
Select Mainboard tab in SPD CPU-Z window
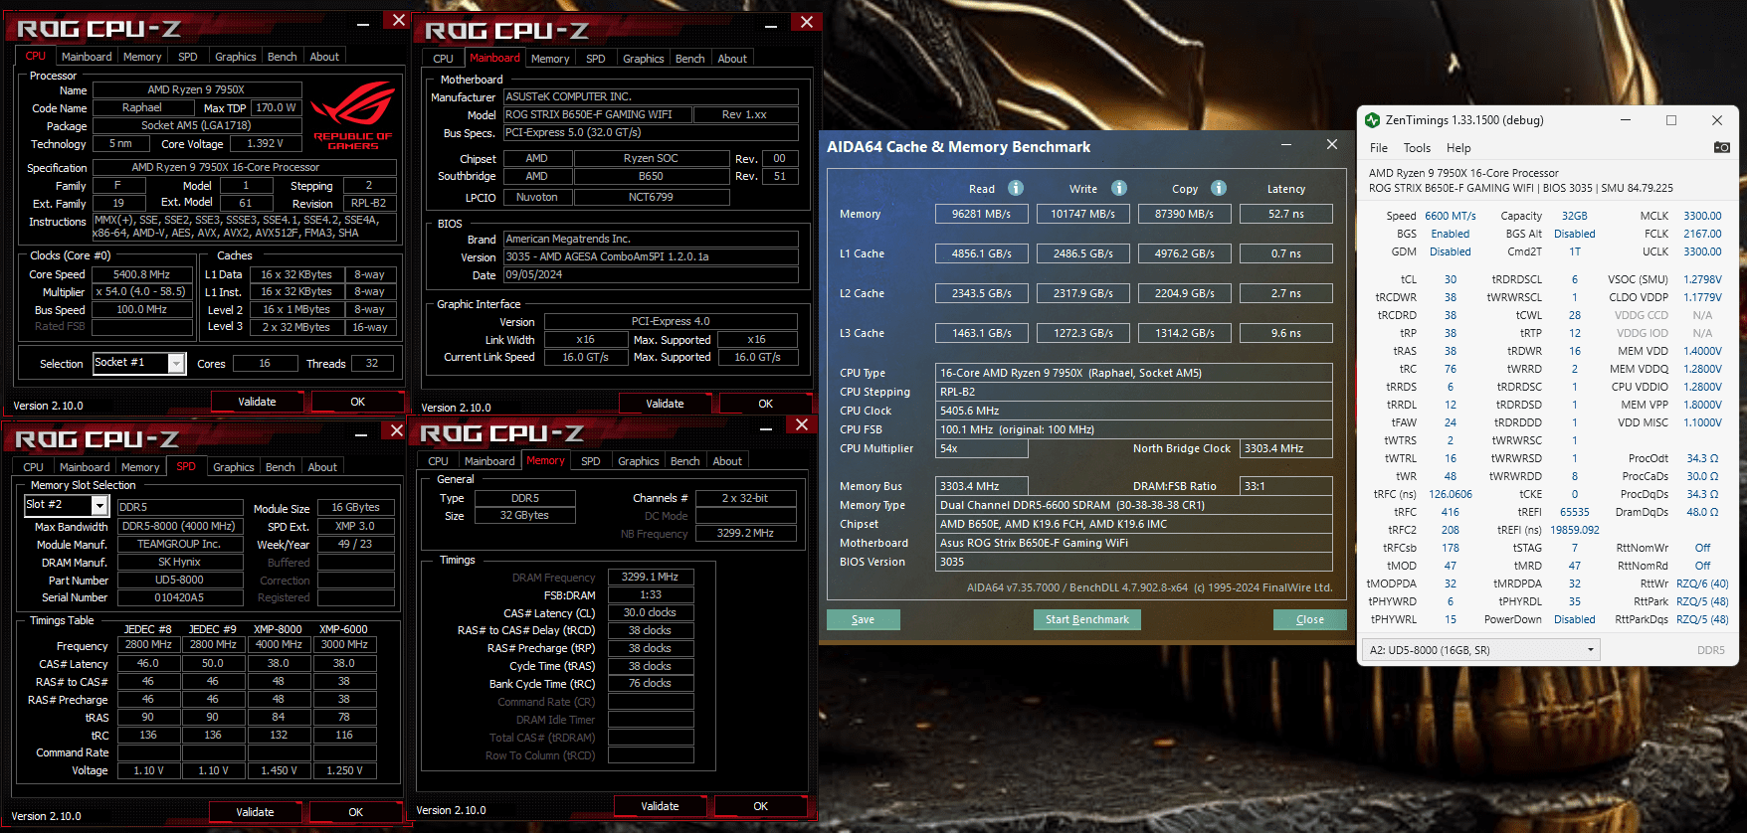pyautogui.click(x=85, y=467)
